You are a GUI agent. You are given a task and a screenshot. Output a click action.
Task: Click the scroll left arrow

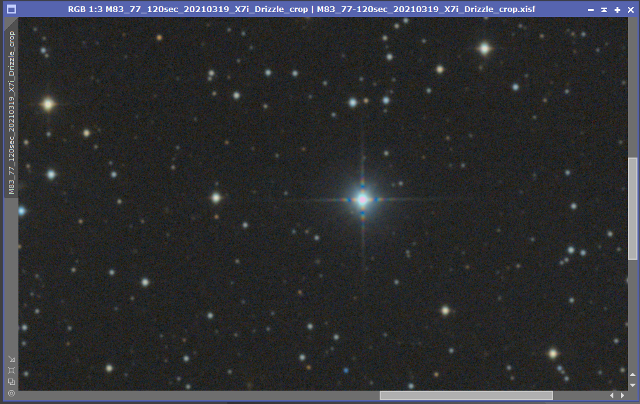(x=612, y=395)
